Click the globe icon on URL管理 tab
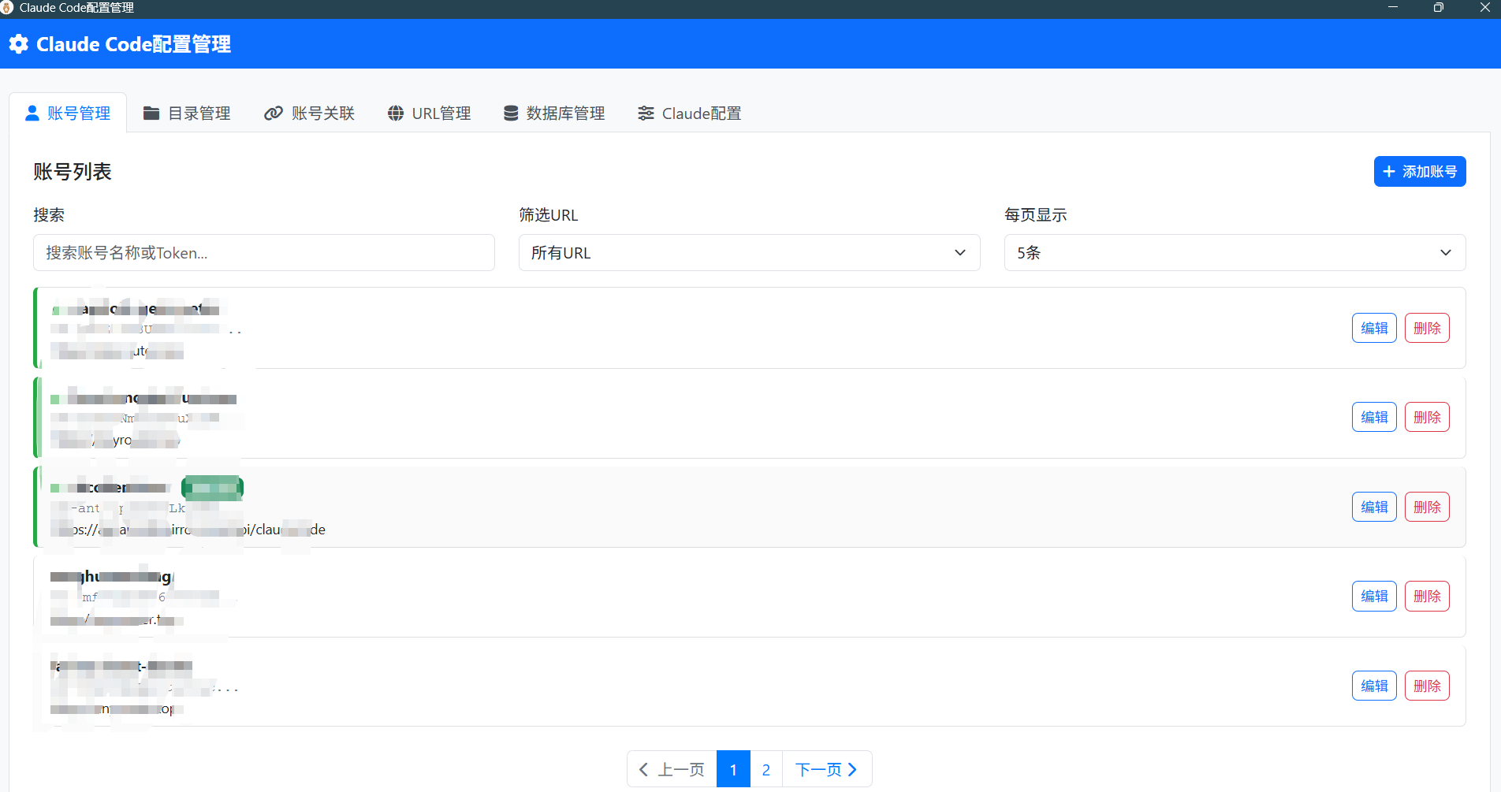 [x=396, y=113]
